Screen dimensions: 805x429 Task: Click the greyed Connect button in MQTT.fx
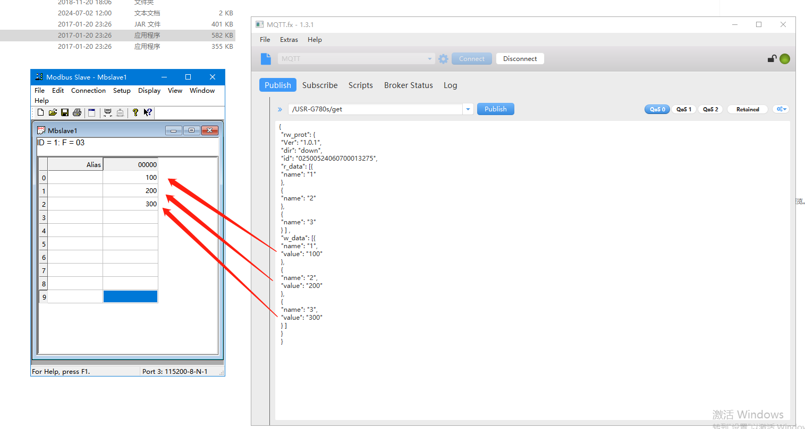click(x=472, y=59)
